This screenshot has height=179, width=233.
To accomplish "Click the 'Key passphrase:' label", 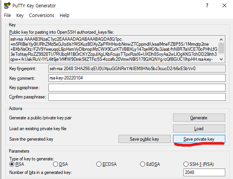I will coord(24,88).
